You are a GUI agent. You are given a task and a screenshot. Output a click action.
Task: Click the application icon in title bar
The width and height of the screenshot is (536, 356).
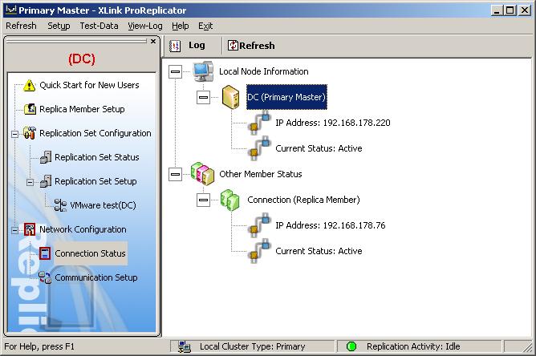tap(11, 10)
